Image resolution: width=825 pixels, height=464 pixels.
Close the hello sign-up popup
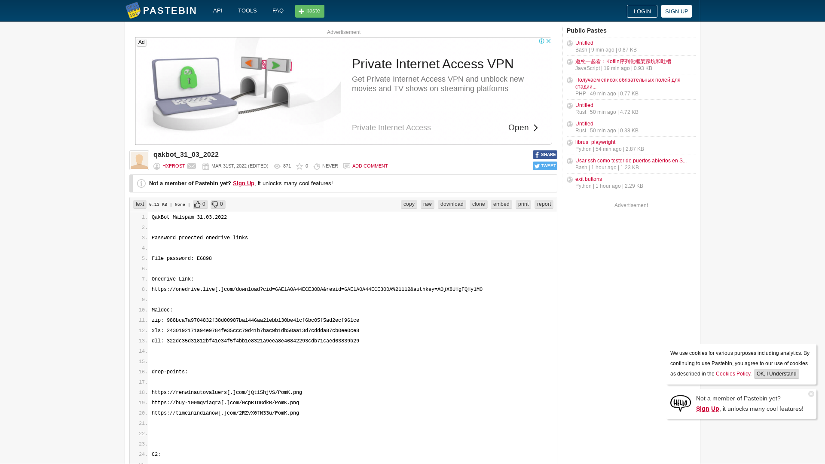click(811, 394)
